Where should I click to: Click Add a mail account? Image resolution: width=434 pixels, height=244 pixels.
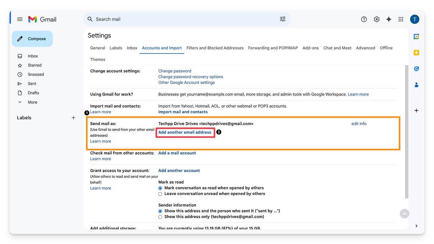177,153
